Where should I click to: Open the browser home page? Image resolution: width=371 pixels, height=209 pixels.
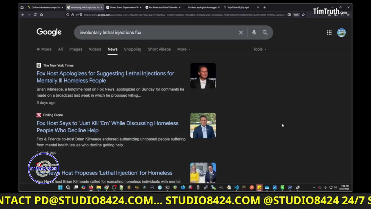click(x=41, y=15)
